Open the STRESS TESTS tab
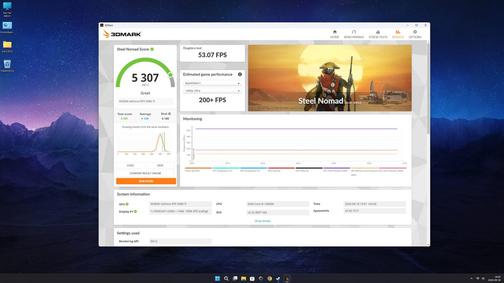 point(377,34)
